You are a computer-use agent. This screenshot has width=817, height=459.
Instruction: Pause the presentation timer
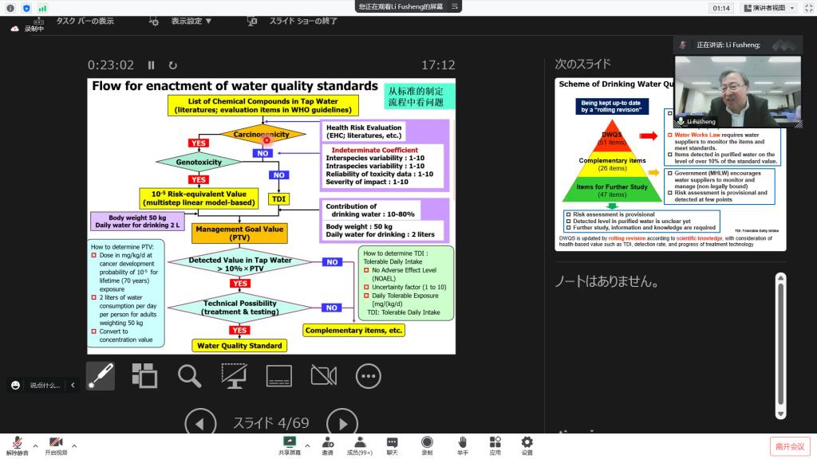pyautogui.click(x=152, y=65)
